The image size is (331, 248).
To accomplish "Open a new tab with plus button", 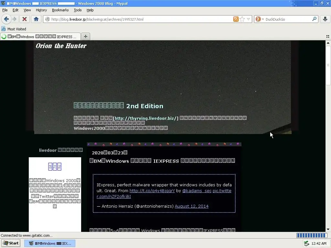I will pyautogui.click(x=85, y=36).
